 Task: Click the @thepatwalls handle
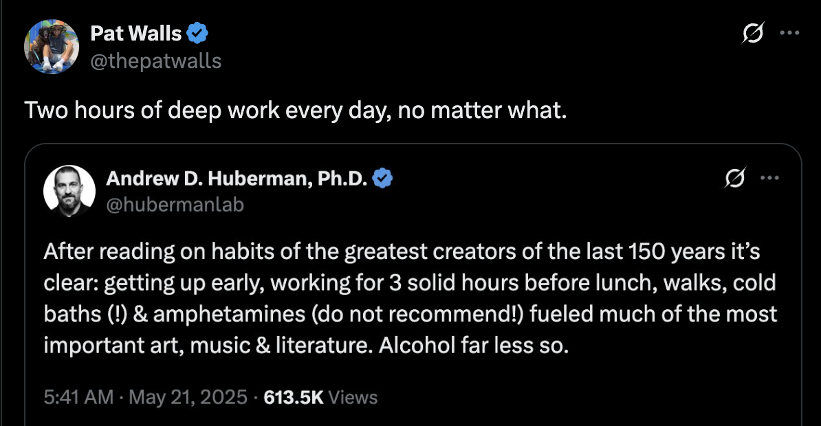coord(155,60)
